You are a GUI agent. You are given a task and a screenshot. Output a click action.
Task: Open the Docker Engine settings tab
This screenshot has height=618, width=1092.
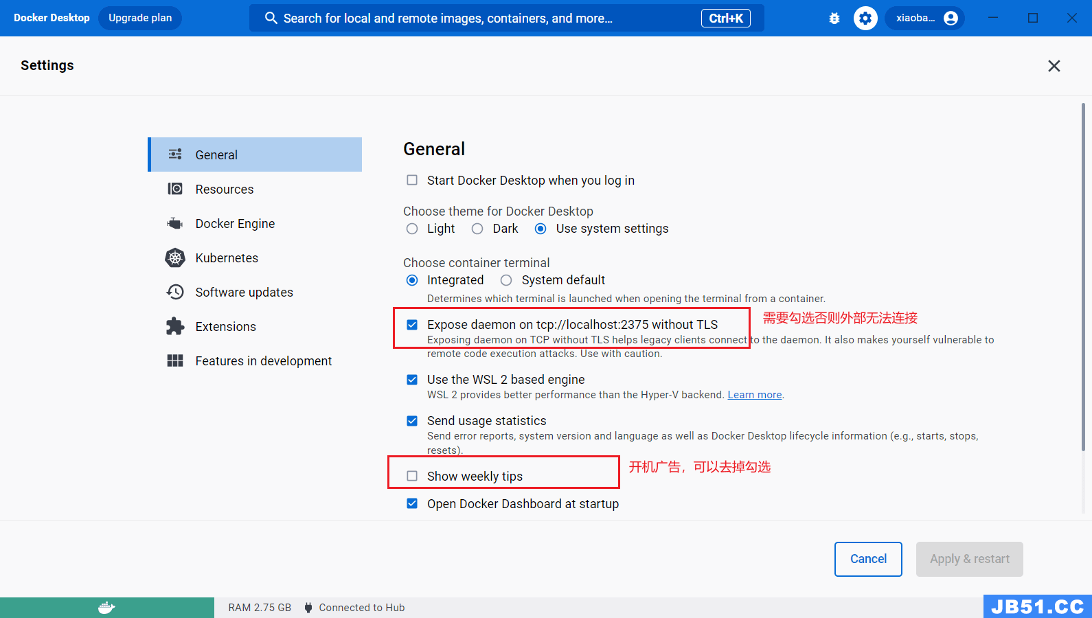255,223
